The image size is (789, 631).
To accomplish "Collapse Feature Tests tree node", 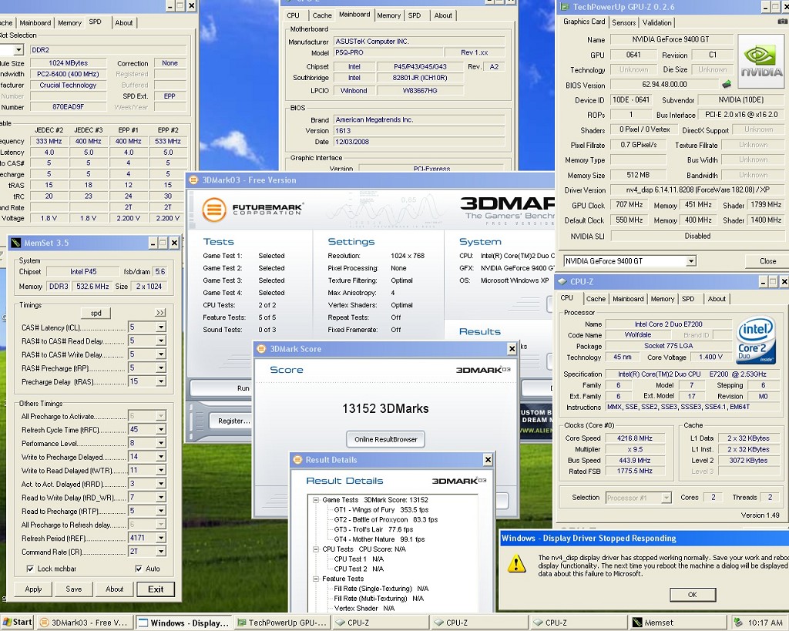I will tap(316, 579).
